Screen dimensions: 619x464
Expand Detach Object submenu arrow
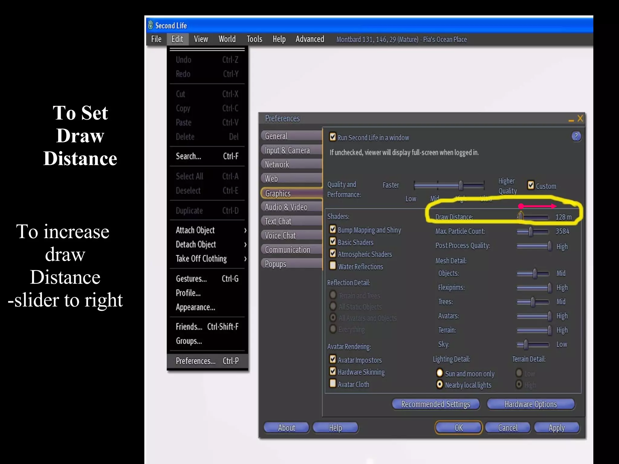point(245,245)
